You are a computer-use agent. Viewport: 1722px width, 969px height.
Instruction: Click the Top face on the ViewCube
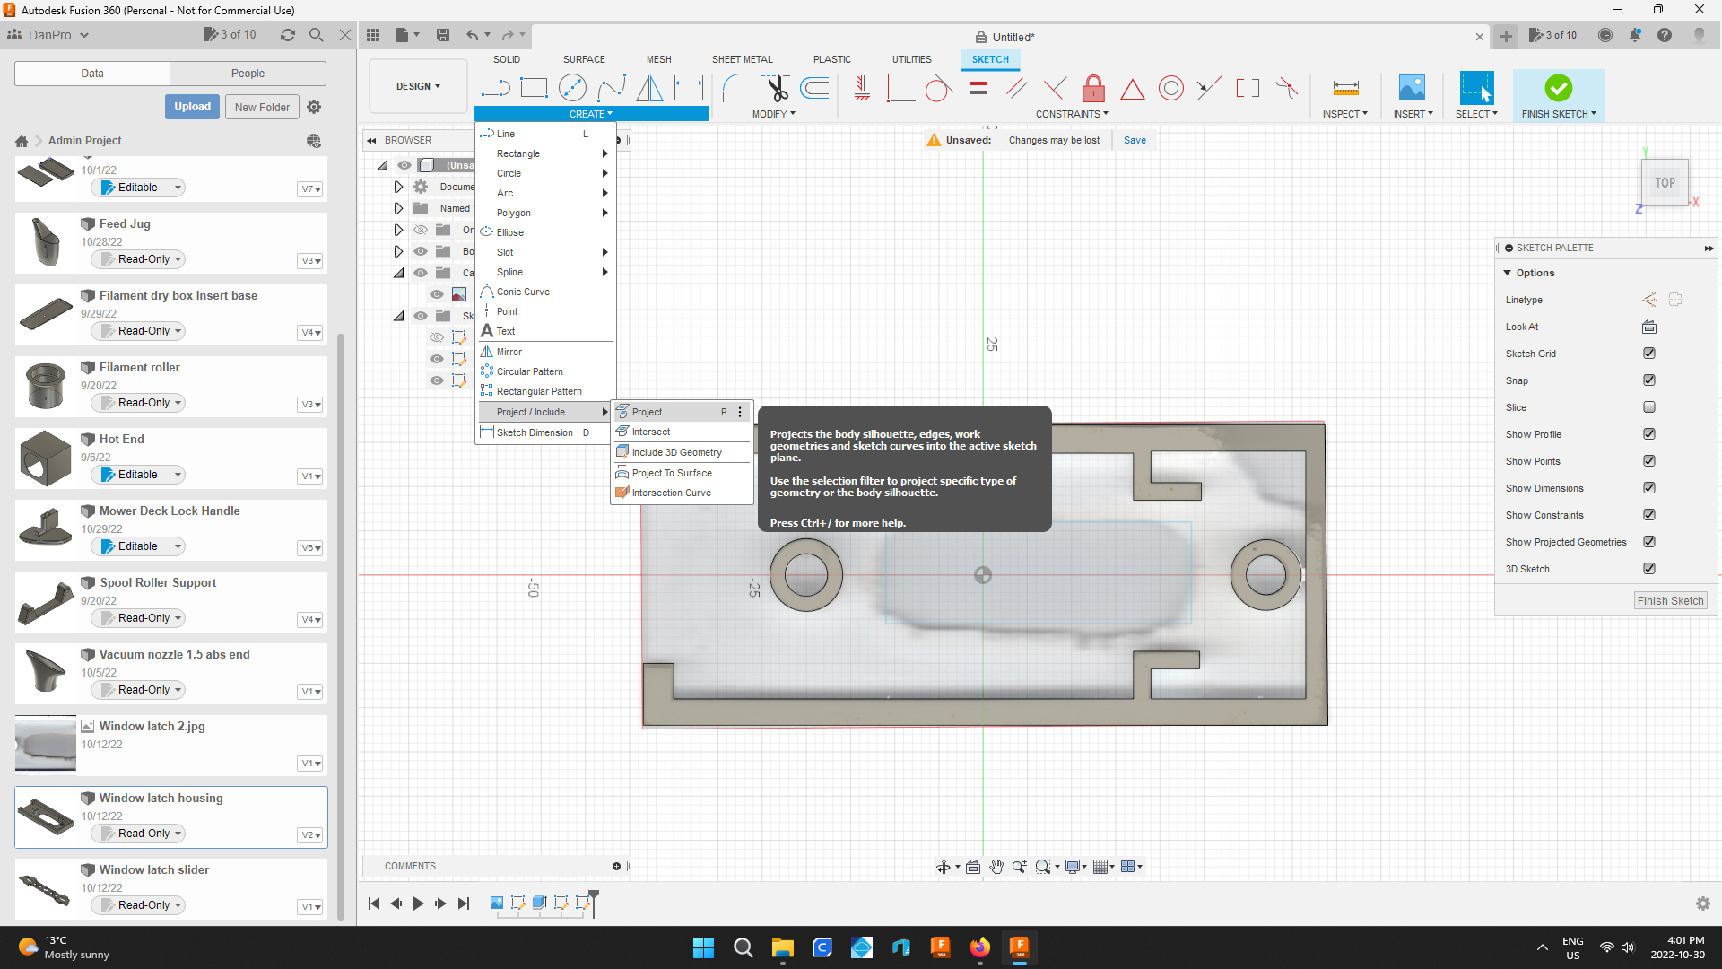[1664, 182]
